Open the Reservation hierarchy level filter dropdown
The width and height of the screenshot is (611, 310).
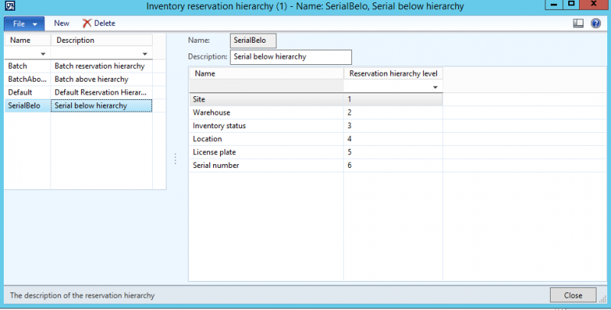click(435, 87)
